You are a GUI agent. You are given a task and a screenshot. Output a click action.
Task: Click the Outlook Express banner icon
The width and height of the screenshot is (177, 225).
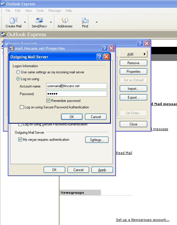click(4, 34)
